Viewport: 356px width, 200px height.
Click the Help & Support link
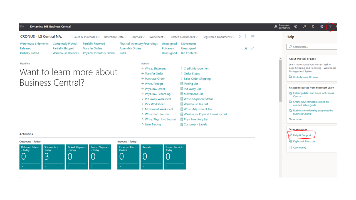pyautogui.click(x=302, y=135)
